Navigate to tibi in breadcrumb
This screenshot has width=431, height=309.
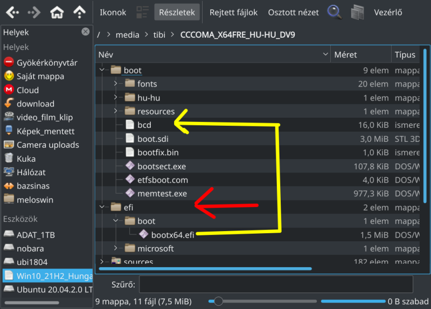(159, 35)
